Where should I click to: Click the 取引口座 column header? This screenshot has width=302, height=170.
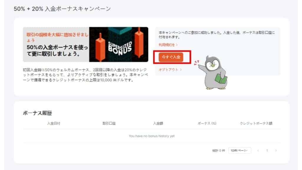pyautogui.click(x=109, y=123)
